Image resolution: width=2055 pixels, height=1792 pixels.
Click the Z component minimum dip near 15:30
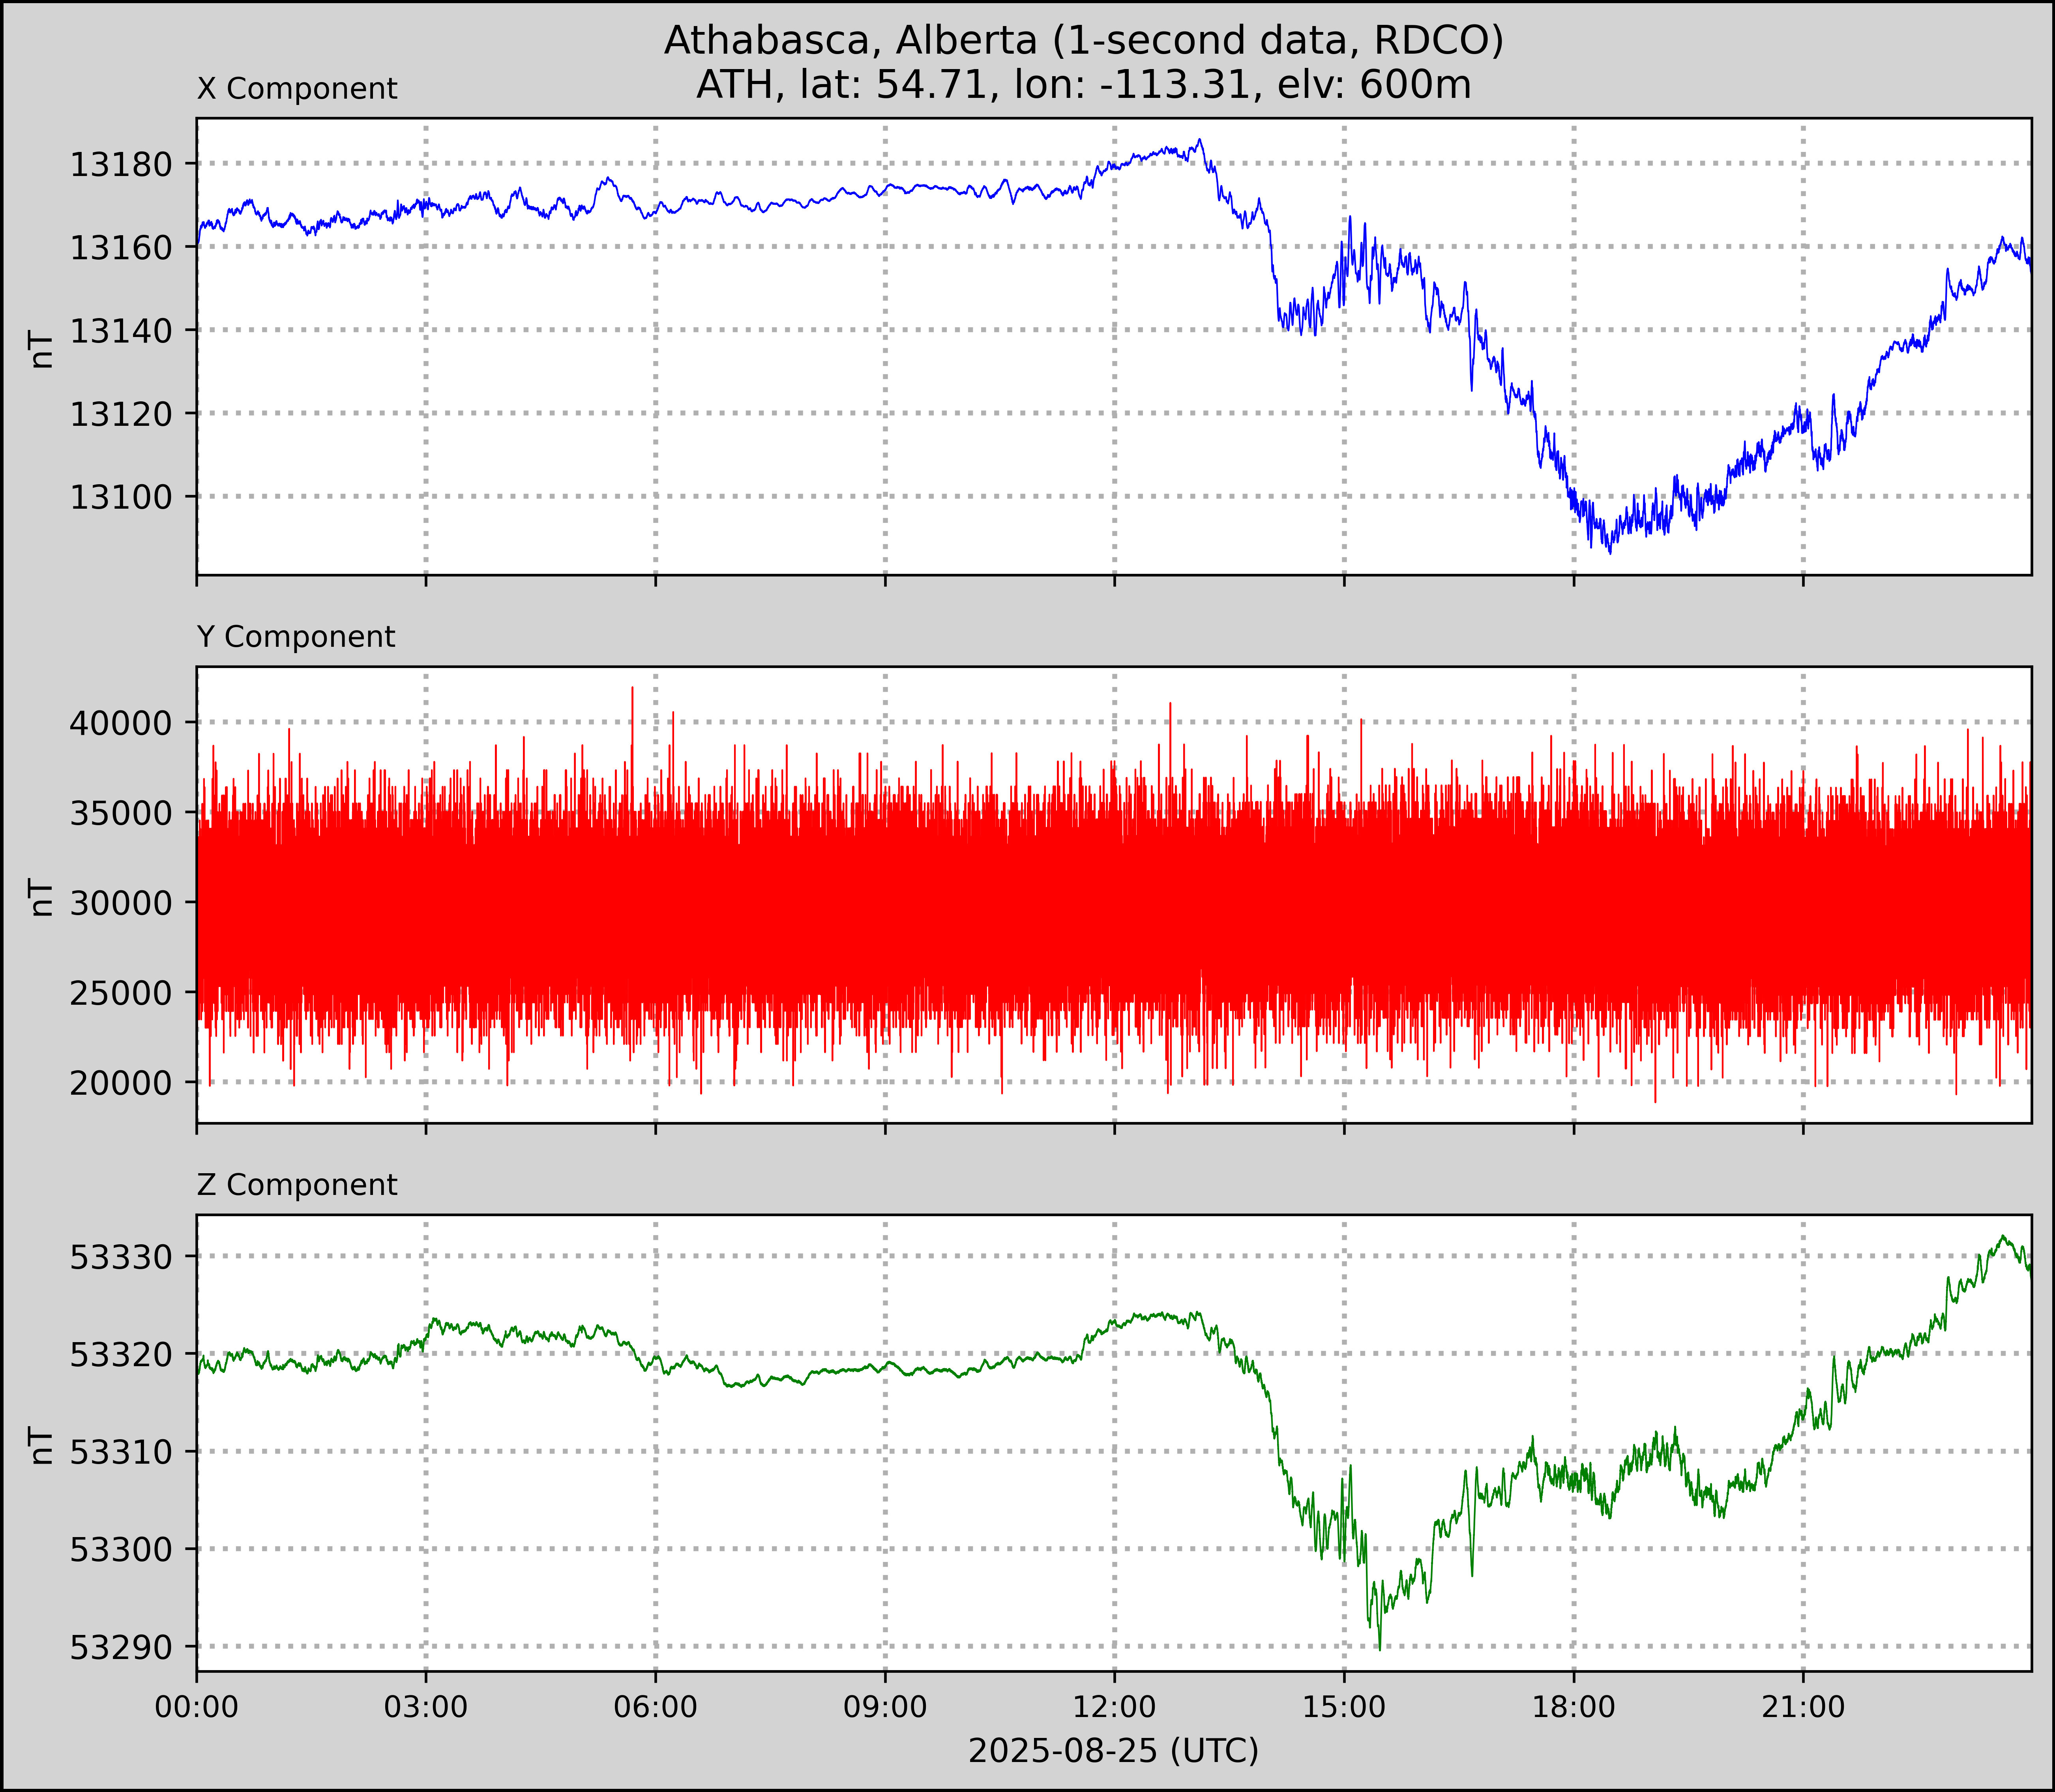click(1380, 1648)
